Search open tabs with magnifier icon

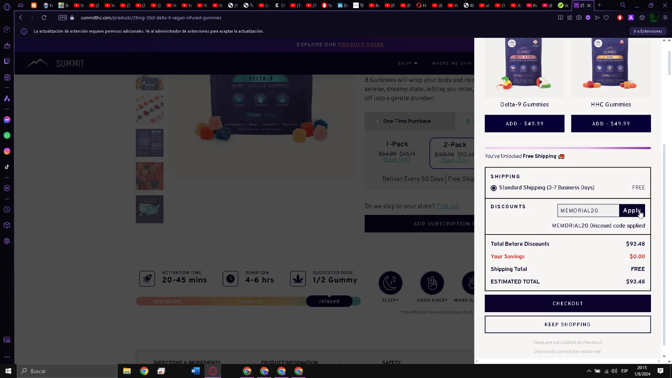[623, 5]
